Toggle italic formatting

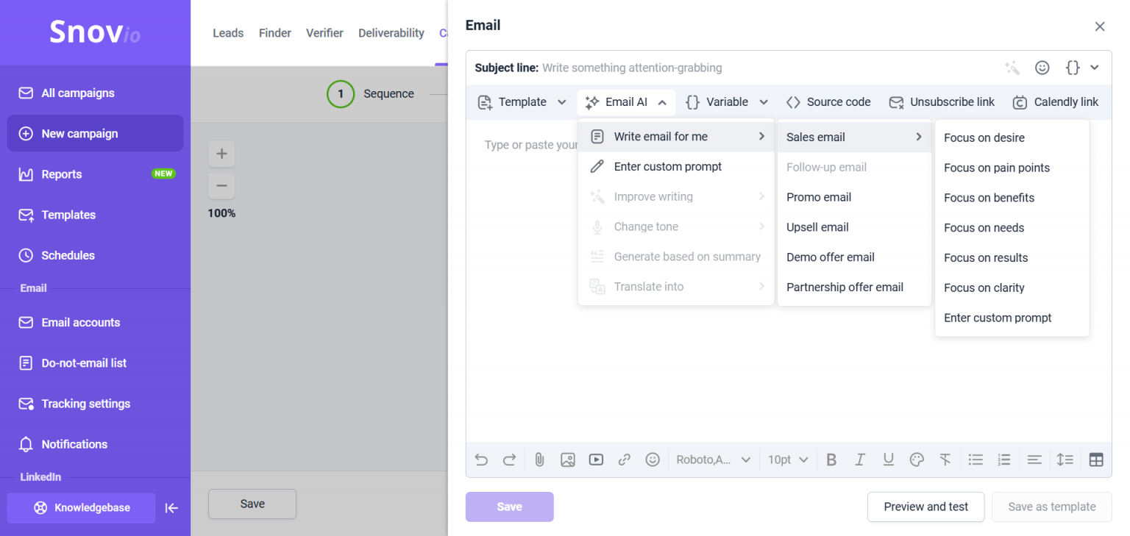pos(860,460)
